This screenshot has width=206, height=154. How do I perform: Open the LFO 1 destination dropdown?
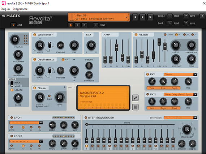(26, 123)
